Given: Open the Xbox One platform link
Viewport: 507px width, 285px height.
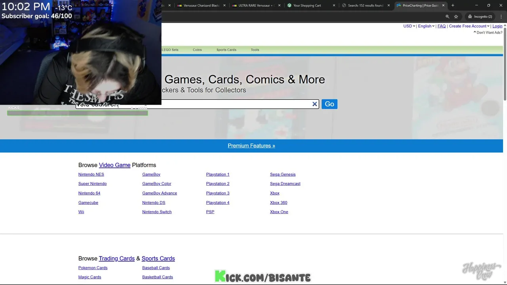Looking at the screenshot, I should pyautogui.click(x=279, y=212).
